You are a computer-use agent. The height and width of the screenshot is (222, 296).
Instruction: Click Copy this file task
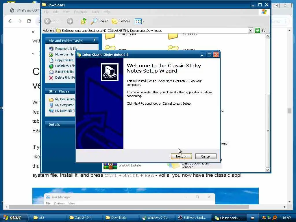(x=64, y=60)
